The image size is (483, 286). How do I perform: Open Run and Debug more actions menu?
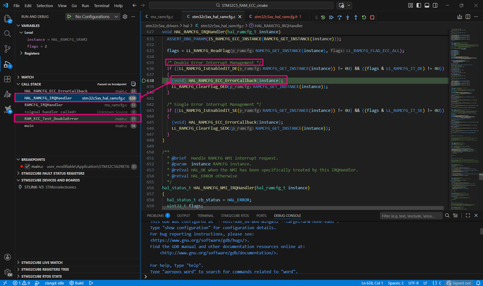133,16
